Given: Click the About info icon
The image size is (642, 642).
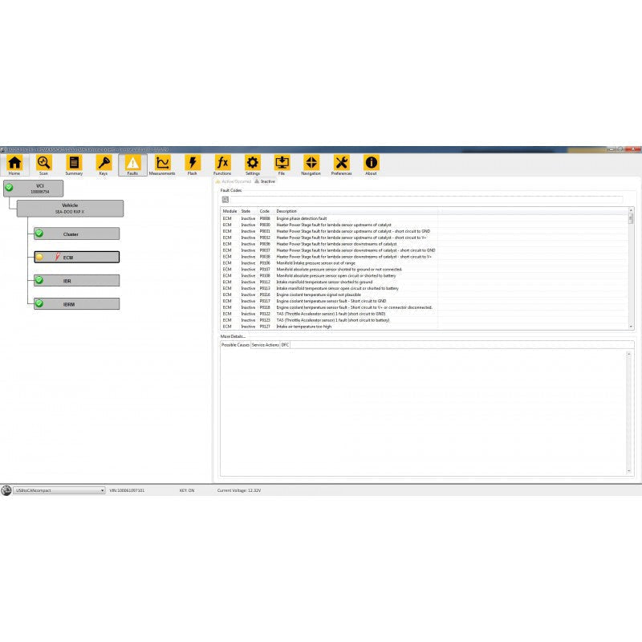Looking at the screenshot, I should (371, 164).
